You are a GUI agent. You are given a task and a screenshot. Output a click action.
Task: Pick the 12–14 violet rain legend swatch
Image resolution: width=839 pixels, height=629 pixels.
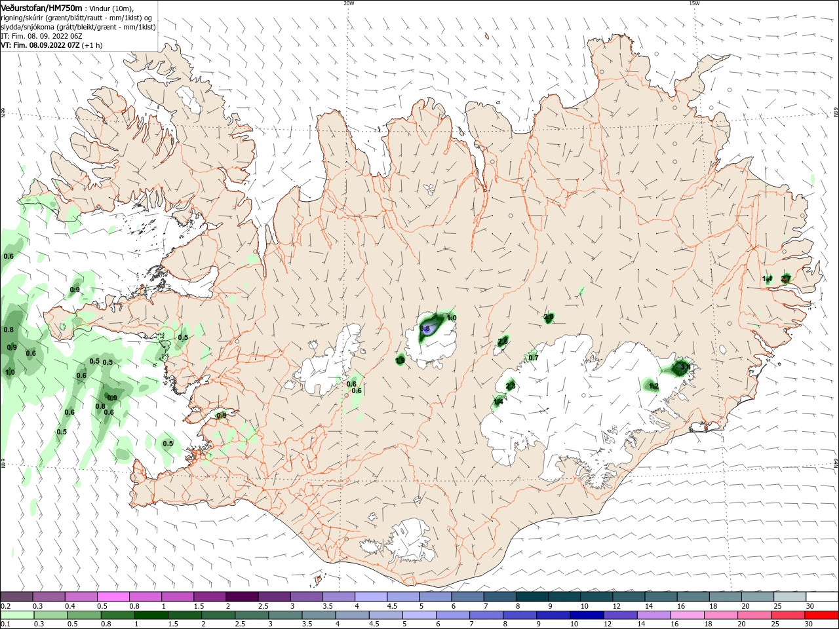(x=621, y=615)
